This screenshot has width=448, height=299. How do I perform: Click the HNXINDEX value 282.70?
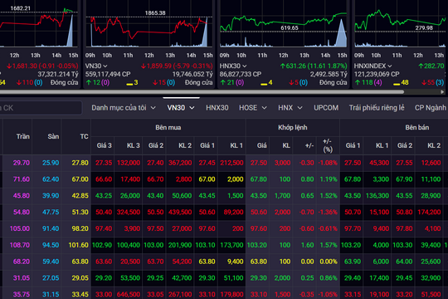click(x=431, y=66)
